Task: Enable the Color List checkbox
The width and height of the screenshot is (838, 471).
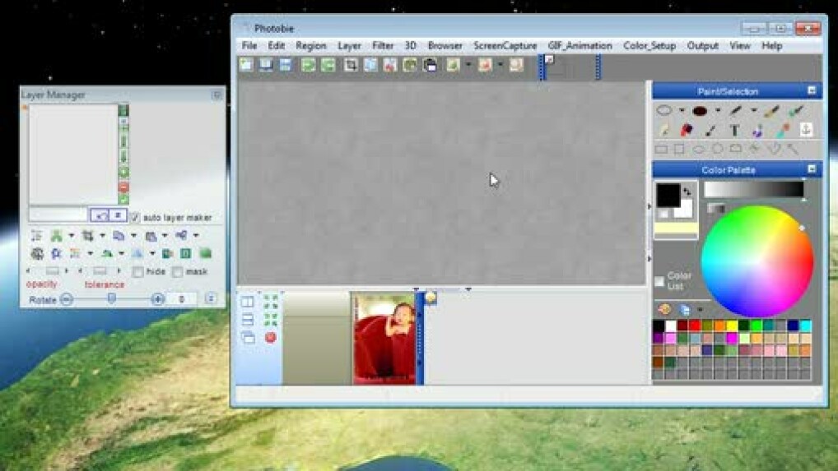Action: point(659,281)
